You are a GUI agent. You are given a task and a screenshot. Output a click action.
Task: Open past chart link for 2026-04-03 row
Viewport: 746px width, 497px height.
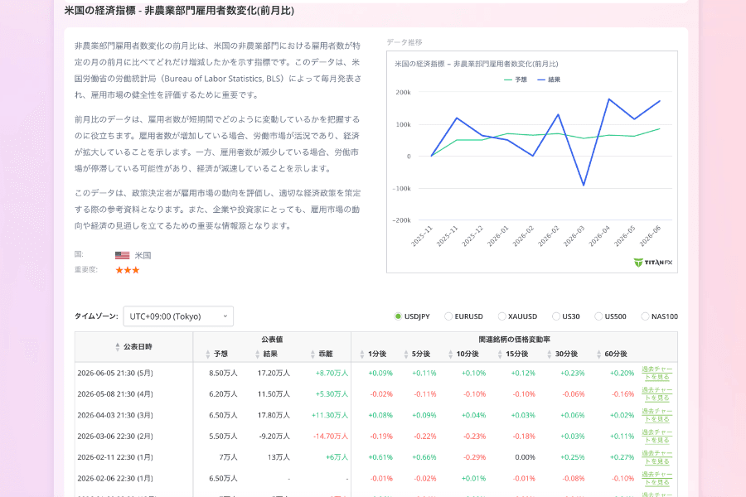click(x=657, y=415)
